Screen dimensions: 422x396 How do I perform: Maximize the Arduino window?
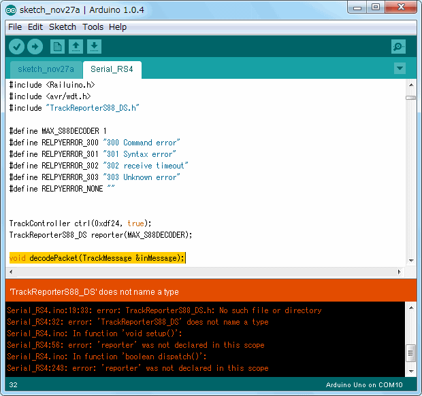click(376, 7)
